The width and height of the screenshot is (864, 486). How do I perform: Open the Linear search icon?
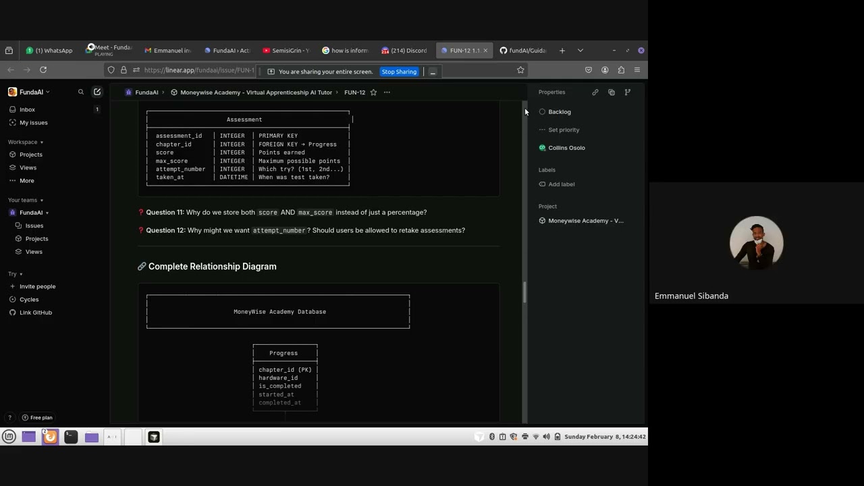coord(81,92)
